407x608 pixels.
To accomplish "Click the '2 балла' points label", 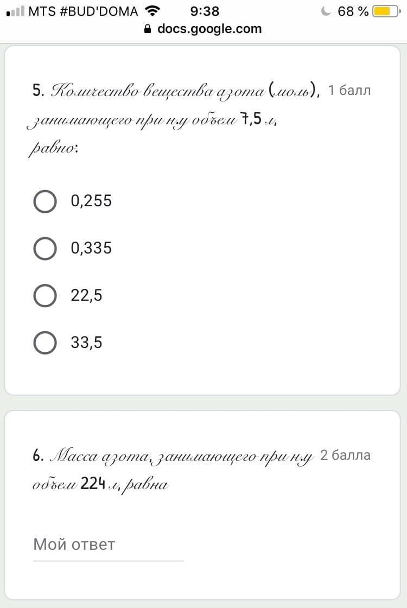I will [345, 455].
